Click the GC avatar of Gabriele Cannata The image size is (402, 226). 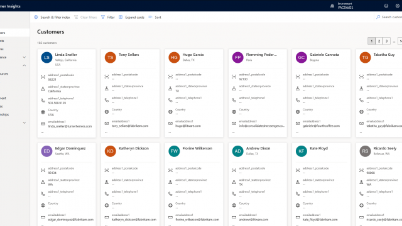pyautogui.click(x=301, y=57)
